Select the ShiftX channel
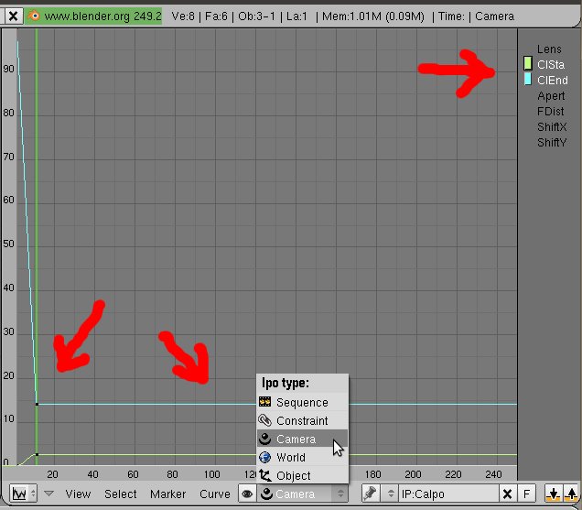Image resolution: width=582 pixels, height=510 pixels. (552, 127)
